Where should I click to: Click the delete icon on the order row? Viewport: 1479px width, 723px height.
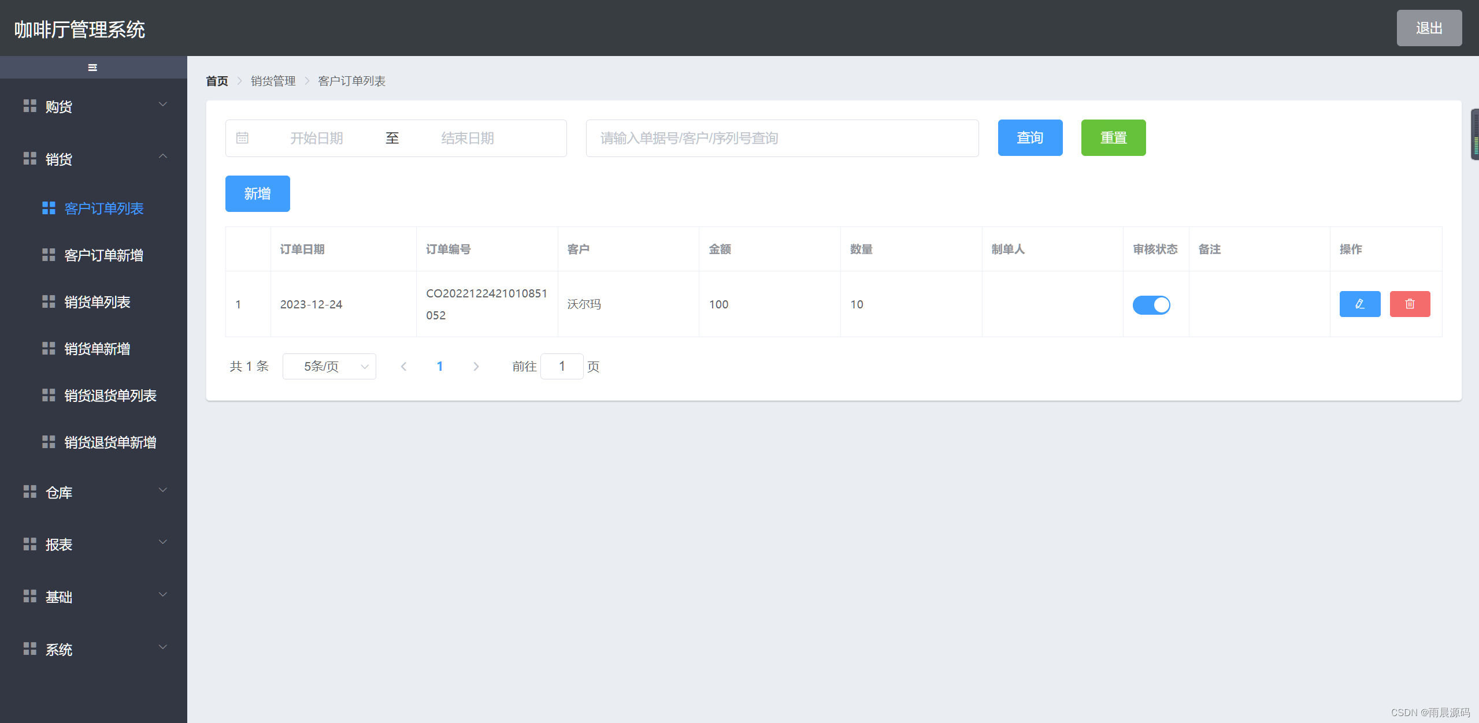click(x=1410, y=304)
